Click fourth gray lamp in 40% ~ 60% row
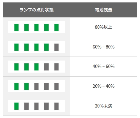The image size is (140, 118). 46,67
